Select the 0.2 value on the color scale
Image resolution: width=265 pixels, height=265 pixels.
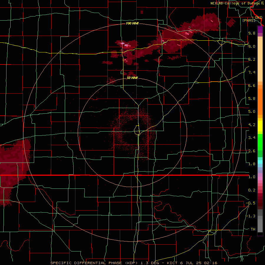click(x=252, y=190)
